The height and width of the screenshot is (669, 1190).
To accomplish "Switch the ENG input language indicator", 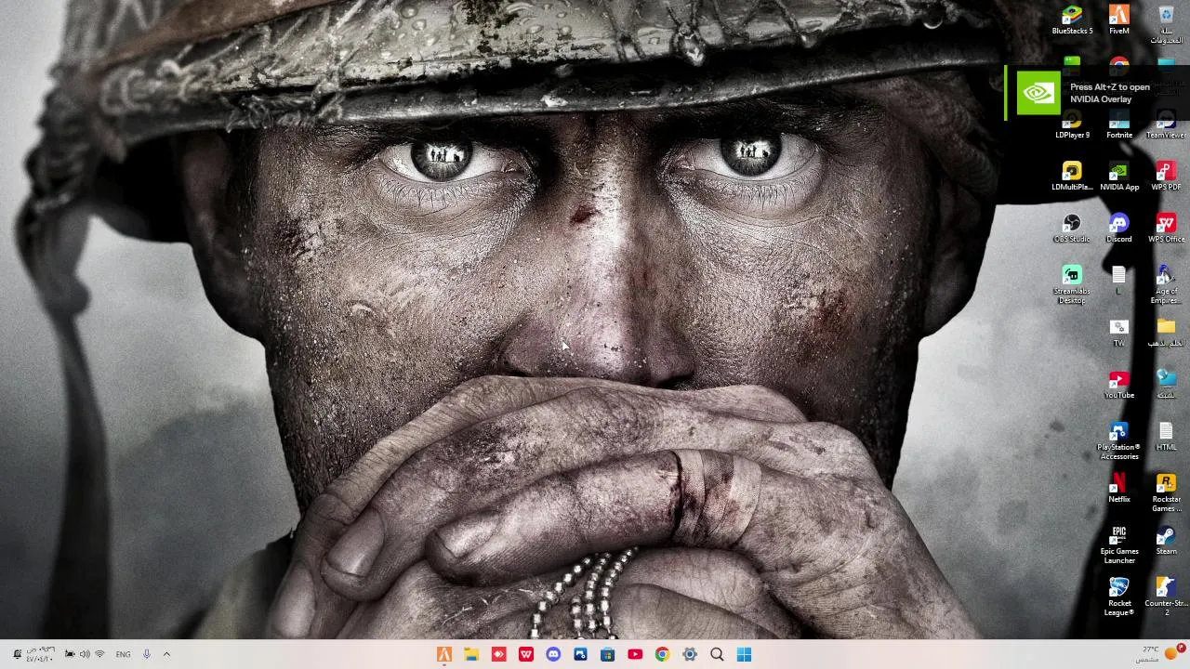I will tap(123, 654).
